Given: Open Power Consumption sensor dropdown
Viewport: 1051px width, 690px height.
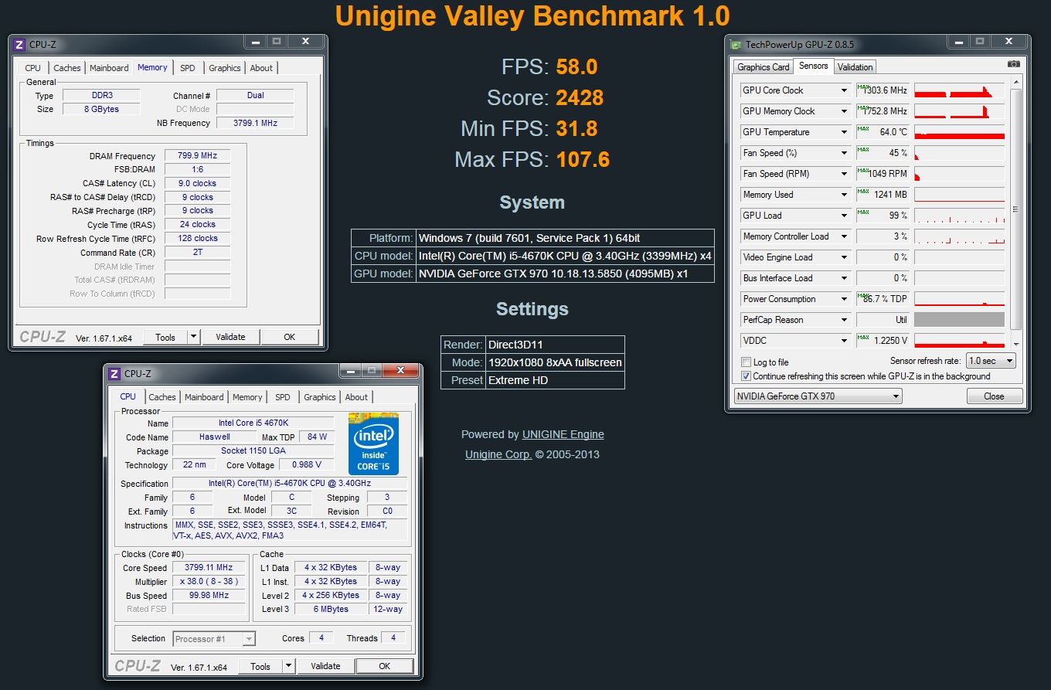Looking at the screenshot, I should pos(844,299).
